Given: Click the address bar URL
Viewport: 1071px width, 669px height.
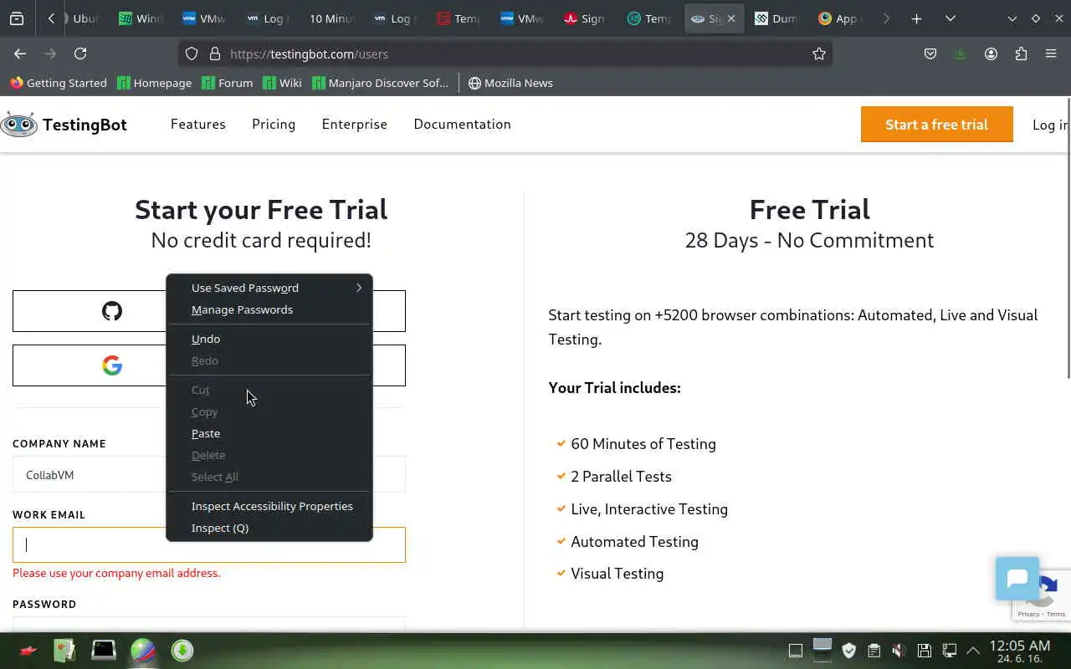Looking at the screenshot, I should point(310,54).
